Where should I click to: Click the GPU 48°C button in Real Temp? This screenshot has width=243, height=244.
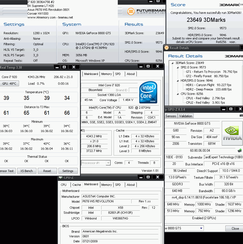point(9,84)
